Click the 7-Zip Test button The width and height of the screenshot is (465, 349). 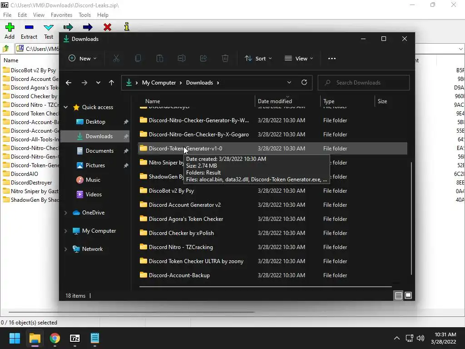tap(49, 31)
